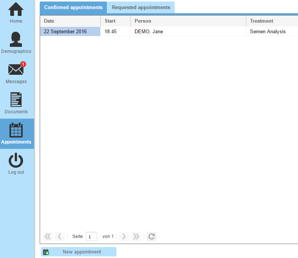Create a New appointment

coord(79,252)
